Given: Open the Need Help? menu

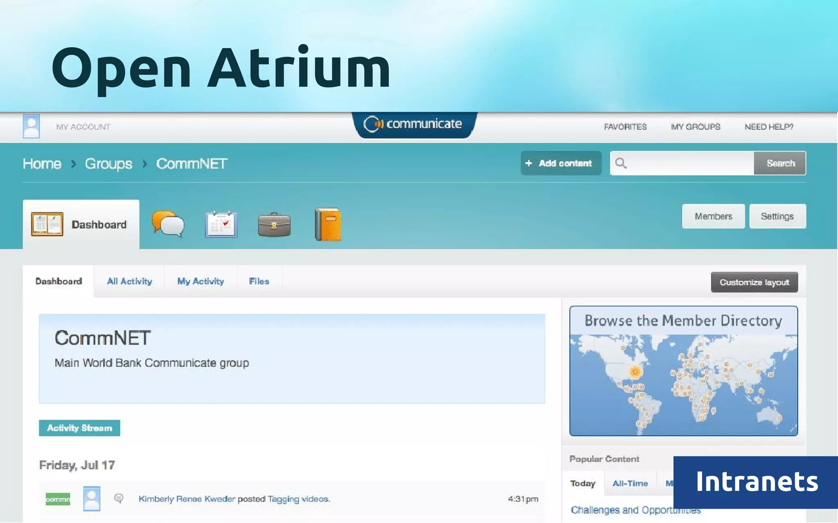Looking at the screenshot, I should [x=768, y=127].
